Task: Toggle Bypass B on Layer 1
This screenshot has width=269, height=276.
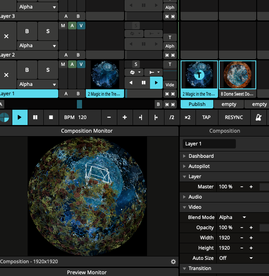Action: point(27,70)
